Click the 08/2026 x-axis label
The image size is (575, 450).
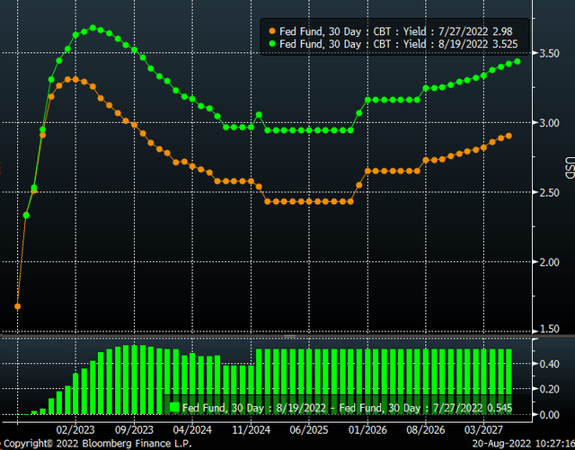[425, 429]
